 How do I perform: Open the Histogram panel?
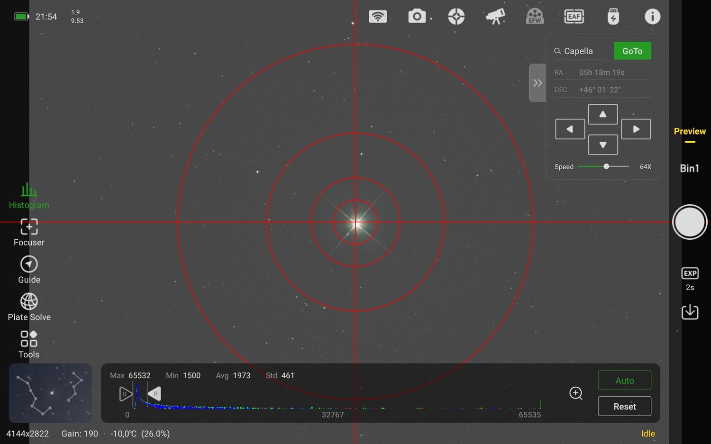click(x=28, y=195)
